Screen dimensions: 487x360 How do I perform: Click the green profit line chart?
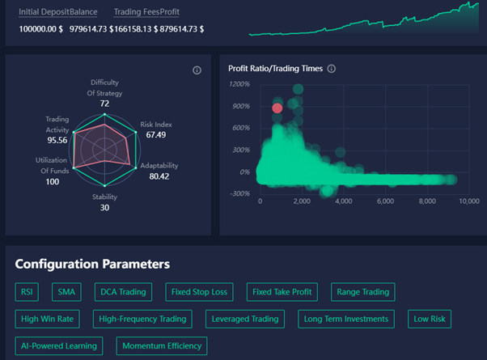(x=364, y=23)
